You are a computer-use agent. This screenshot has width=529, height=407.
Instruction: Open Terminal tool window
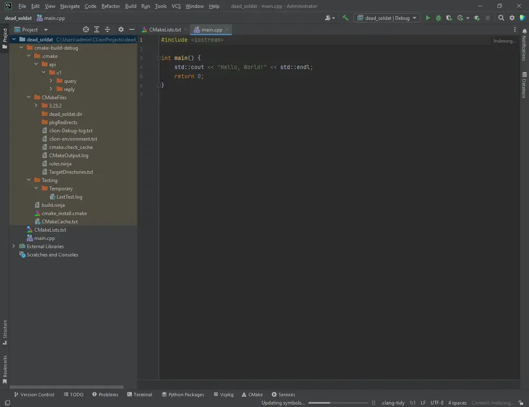point(140,394)
